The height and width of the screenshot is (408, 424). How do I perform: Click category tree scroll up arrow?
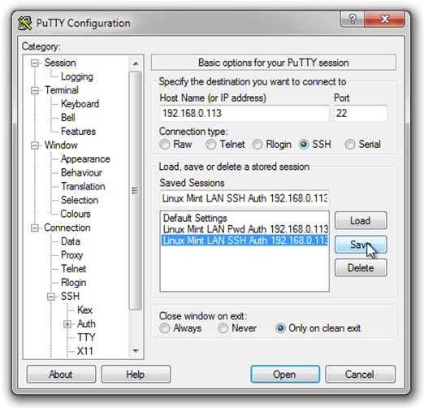click(x=136, y=64)
